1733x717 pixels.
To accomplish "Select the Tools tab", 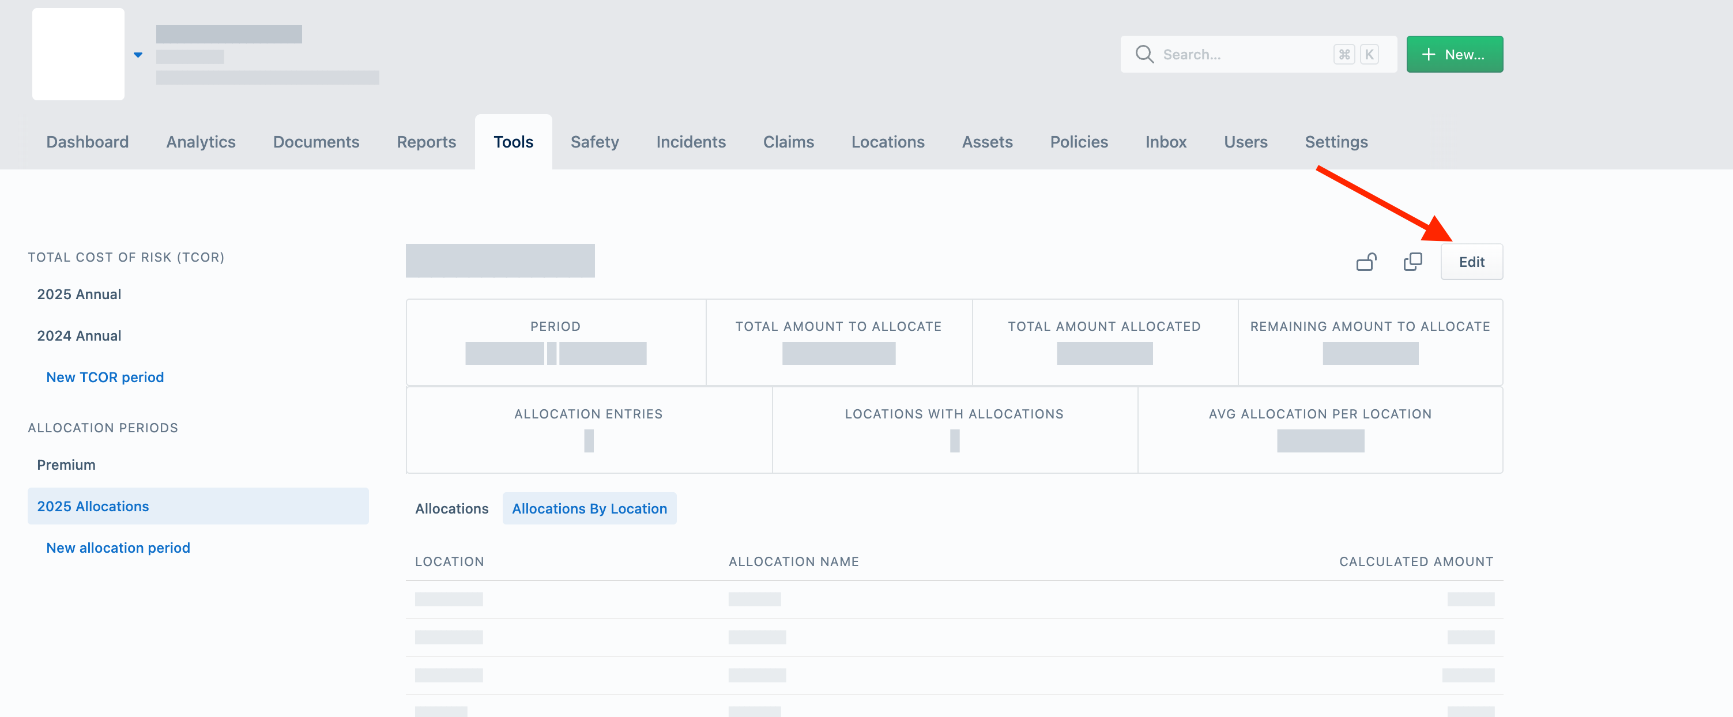I will pyautogui.click(x=513, y=142).
